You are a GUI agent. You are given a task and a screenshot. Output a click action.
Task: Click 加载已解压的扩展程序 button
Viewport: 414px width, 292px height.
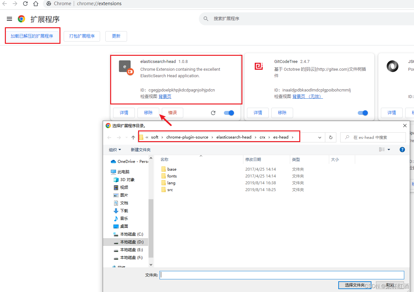[32, 36]
